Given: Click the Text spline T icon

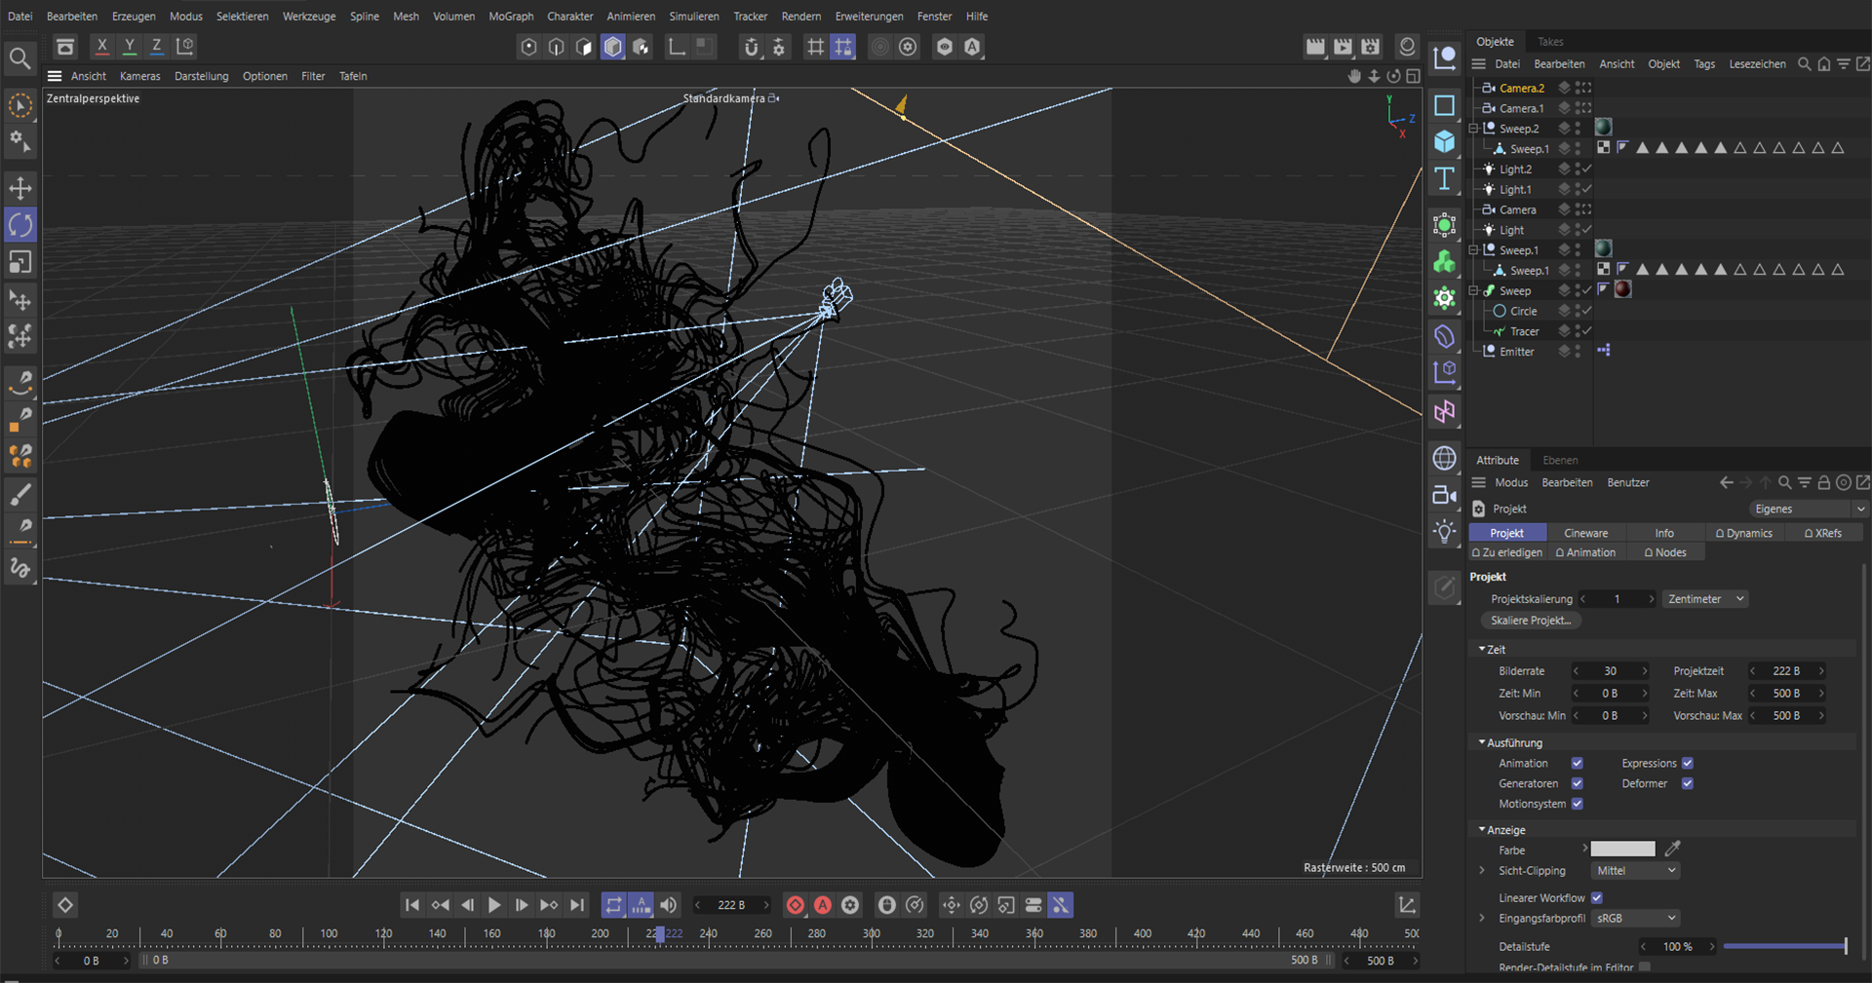Looking at the screenshot, I should (1444, 179).
